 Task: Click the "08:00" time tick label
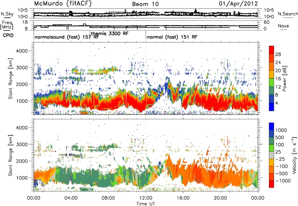[x=108, y=198]
